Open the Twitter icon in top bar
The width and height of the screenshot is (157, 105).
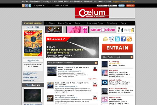[x=30, y=6]
